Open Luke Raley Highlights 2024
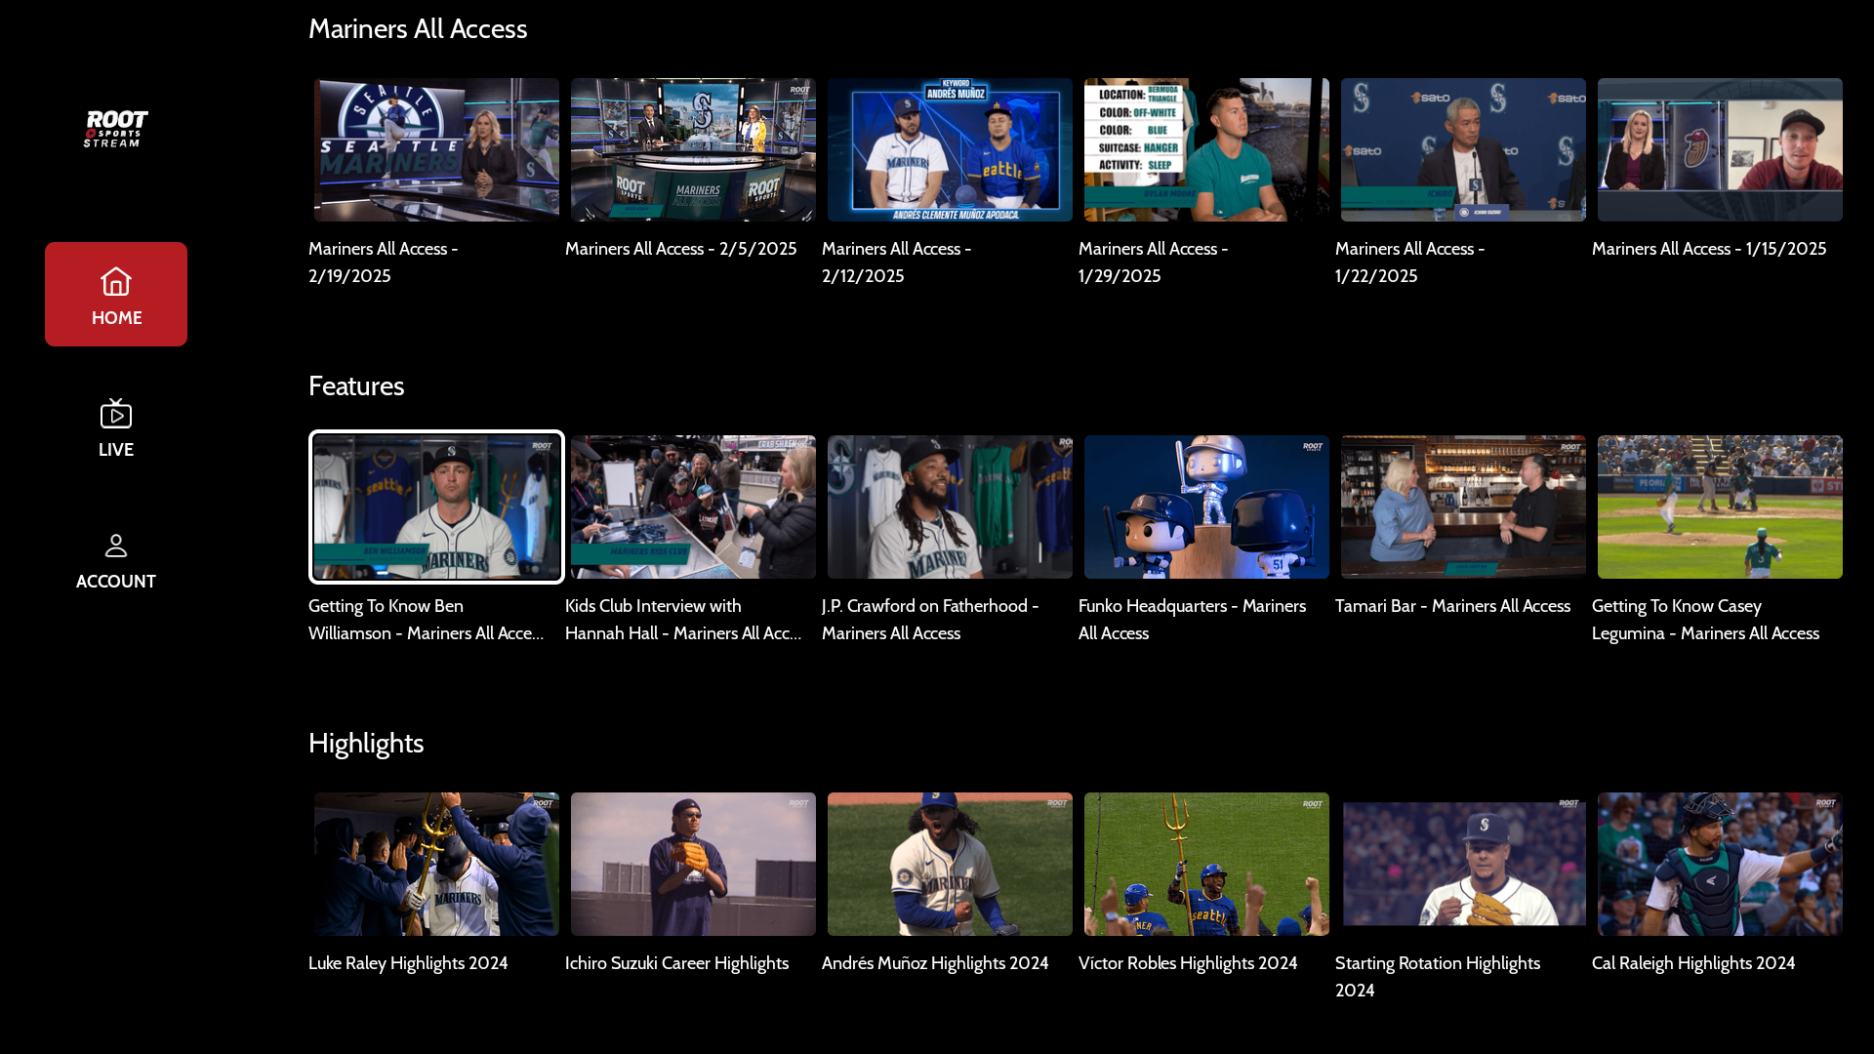Viewport: 1874px width, 1054px height. pos(436,864)
